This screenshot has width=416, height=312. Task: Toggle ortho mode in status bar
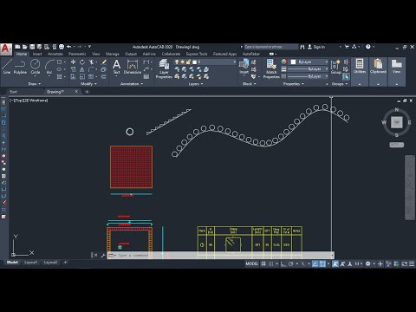click(283, 263)
